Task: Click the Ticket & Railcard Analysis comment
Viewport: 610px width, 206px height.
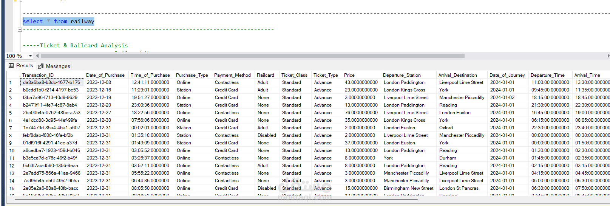Action: (x=76, y=45)
